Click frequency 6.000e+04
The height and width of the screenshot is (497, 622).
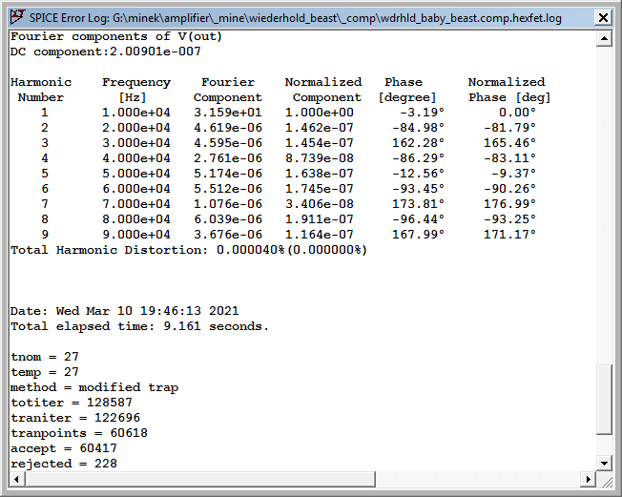pyautogui.click(x=136, y=189)
